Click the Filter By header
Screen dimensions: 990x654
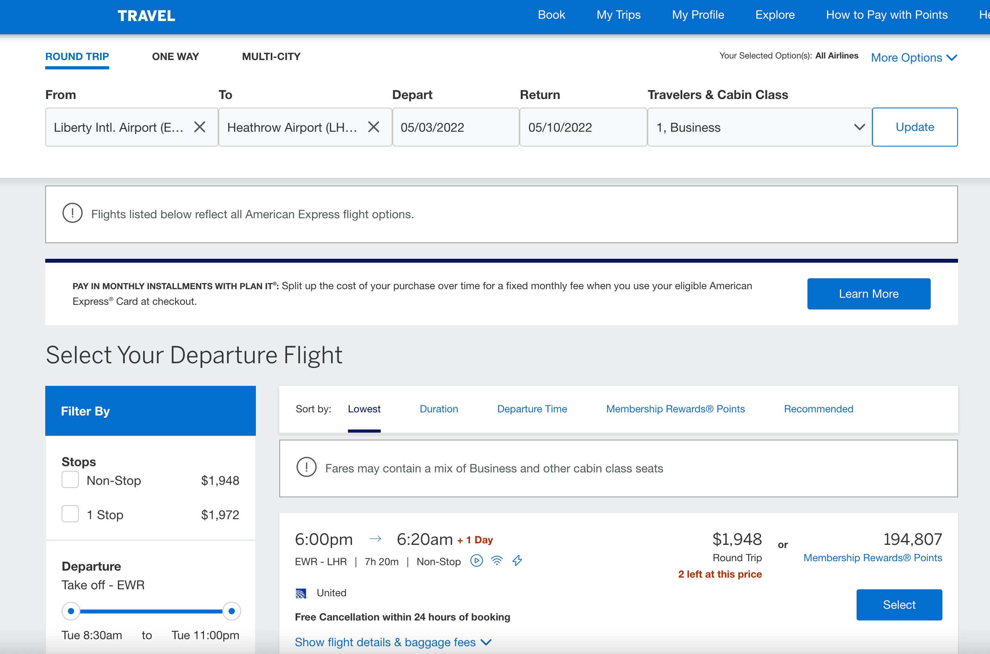[150, 411]
